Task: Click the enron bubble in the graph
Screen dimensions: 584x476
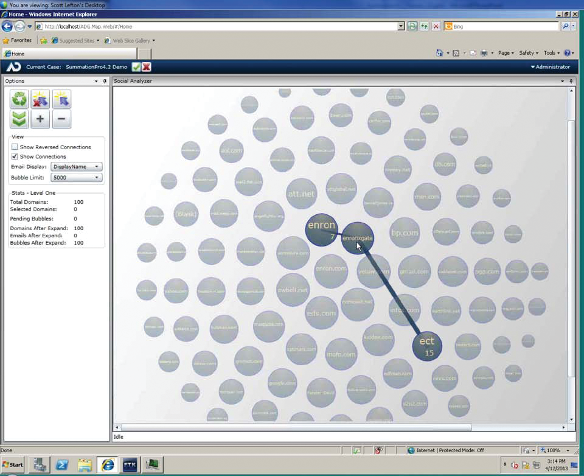Action: click(x=321, y=229)
